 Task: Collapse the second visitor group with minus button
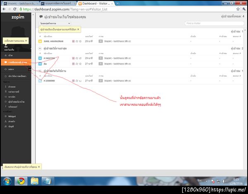pyautogui.click(x=40, y=48)
